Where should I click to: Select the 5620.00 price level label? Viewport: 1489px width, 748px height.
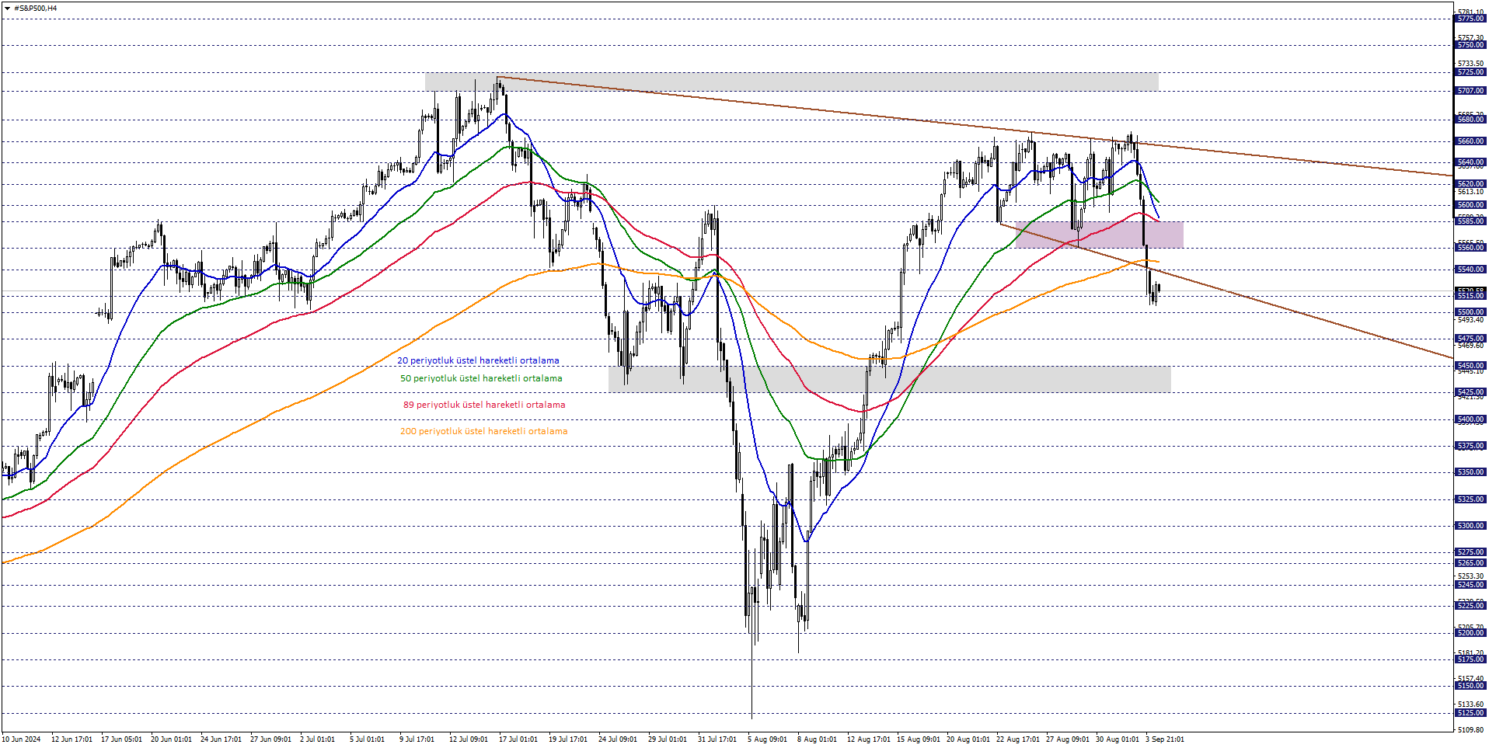coord(1470,184)
